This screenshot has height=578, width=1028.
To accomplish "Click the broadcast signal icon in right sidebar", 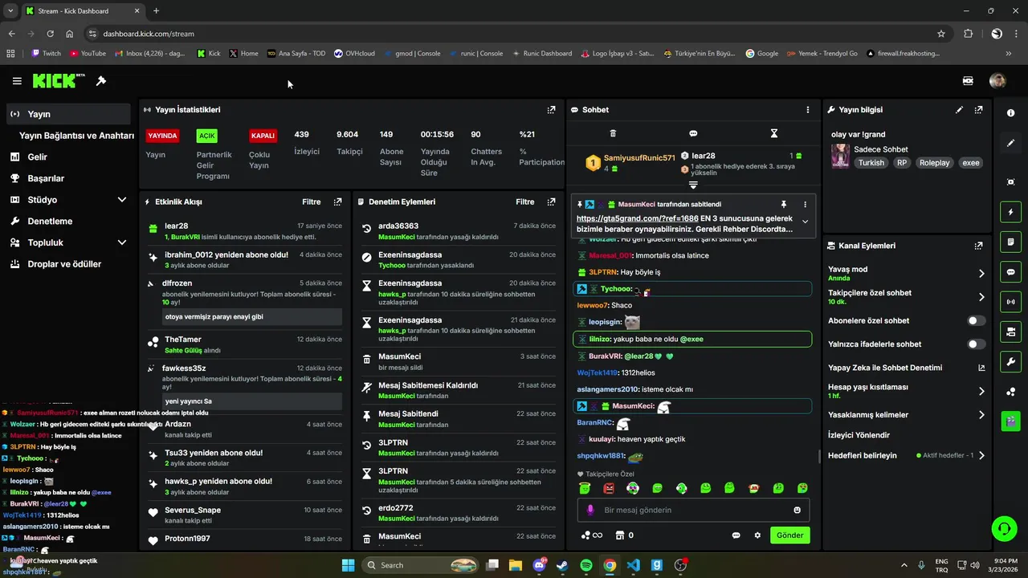I will click(x=1010, y=302).
